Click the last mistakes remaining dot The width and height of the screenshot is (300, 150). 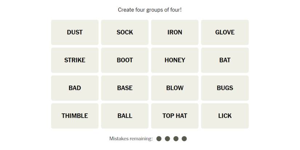click(184, 139)
